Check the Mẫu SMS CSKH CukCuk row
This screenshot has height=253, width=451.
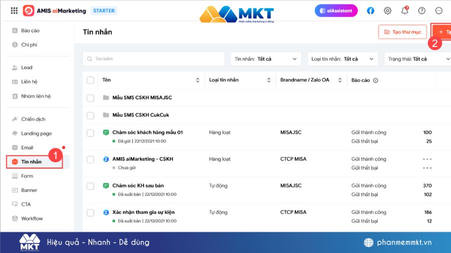point(90,115)
